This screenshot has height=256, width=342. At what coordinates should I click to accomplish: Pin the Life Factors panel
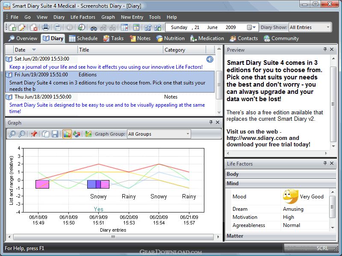point(325,163)
